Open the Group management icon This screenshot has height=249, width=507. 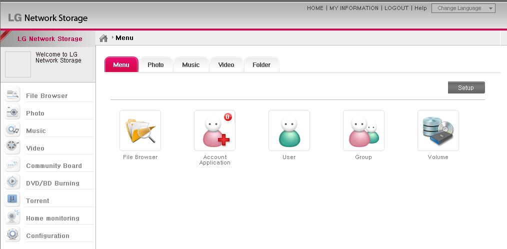(364, 130)
